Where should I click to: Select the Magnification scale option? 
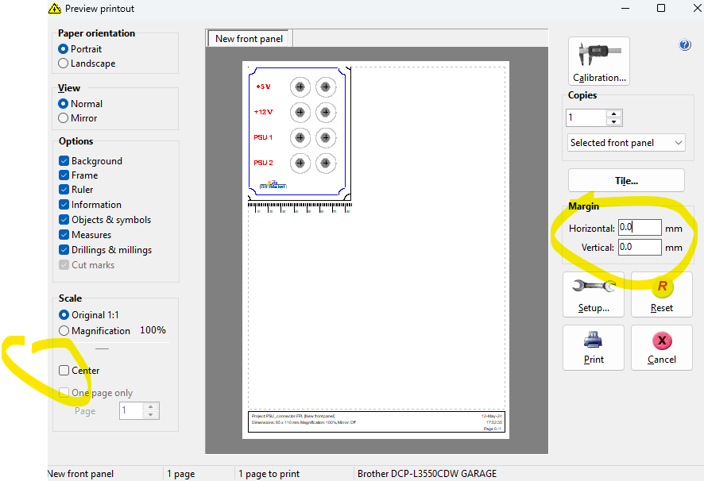pyautogui.click(x=95, y=331)
